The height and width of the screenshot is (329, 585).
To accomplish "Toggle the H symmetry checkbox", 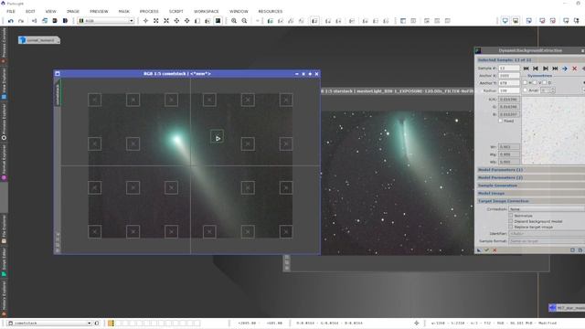I will coord(526,83).
